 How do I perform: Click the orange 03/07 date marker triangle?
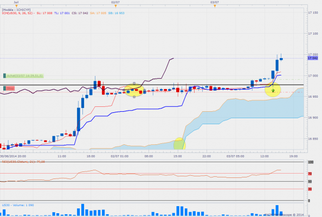click(215, 6)
